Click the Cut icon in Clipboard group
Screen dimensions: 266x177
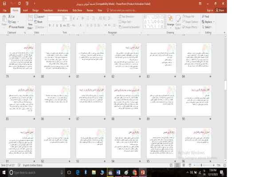[x=9, y=17]
